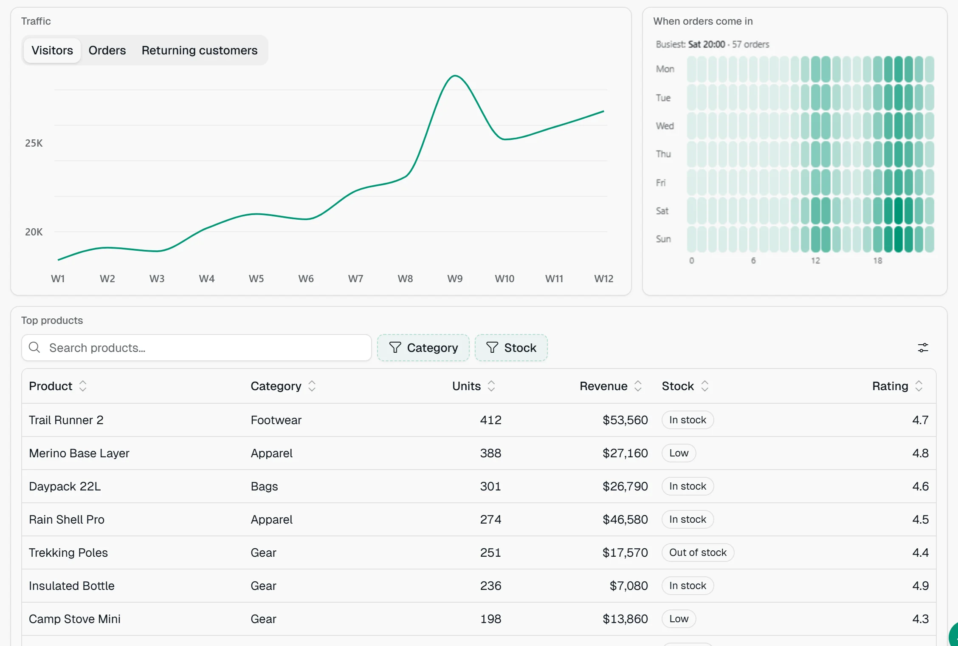This screenshot has height=646, width=958.
Task: Click the W9 peak label on traffic chart
Action: 455,279
